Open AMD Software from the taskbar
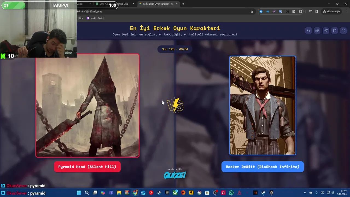 point(223,193)
